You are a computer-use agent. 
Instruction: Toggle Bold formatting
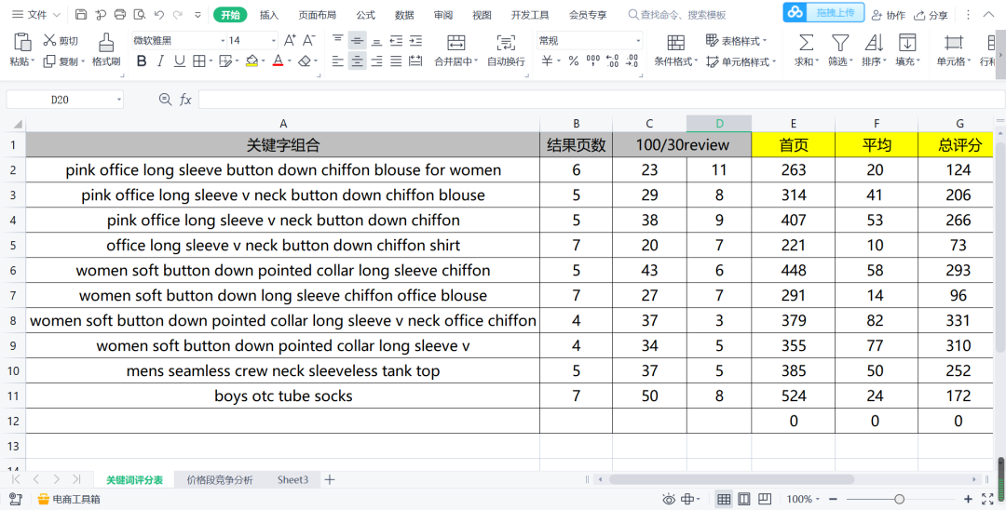(142, 61)
